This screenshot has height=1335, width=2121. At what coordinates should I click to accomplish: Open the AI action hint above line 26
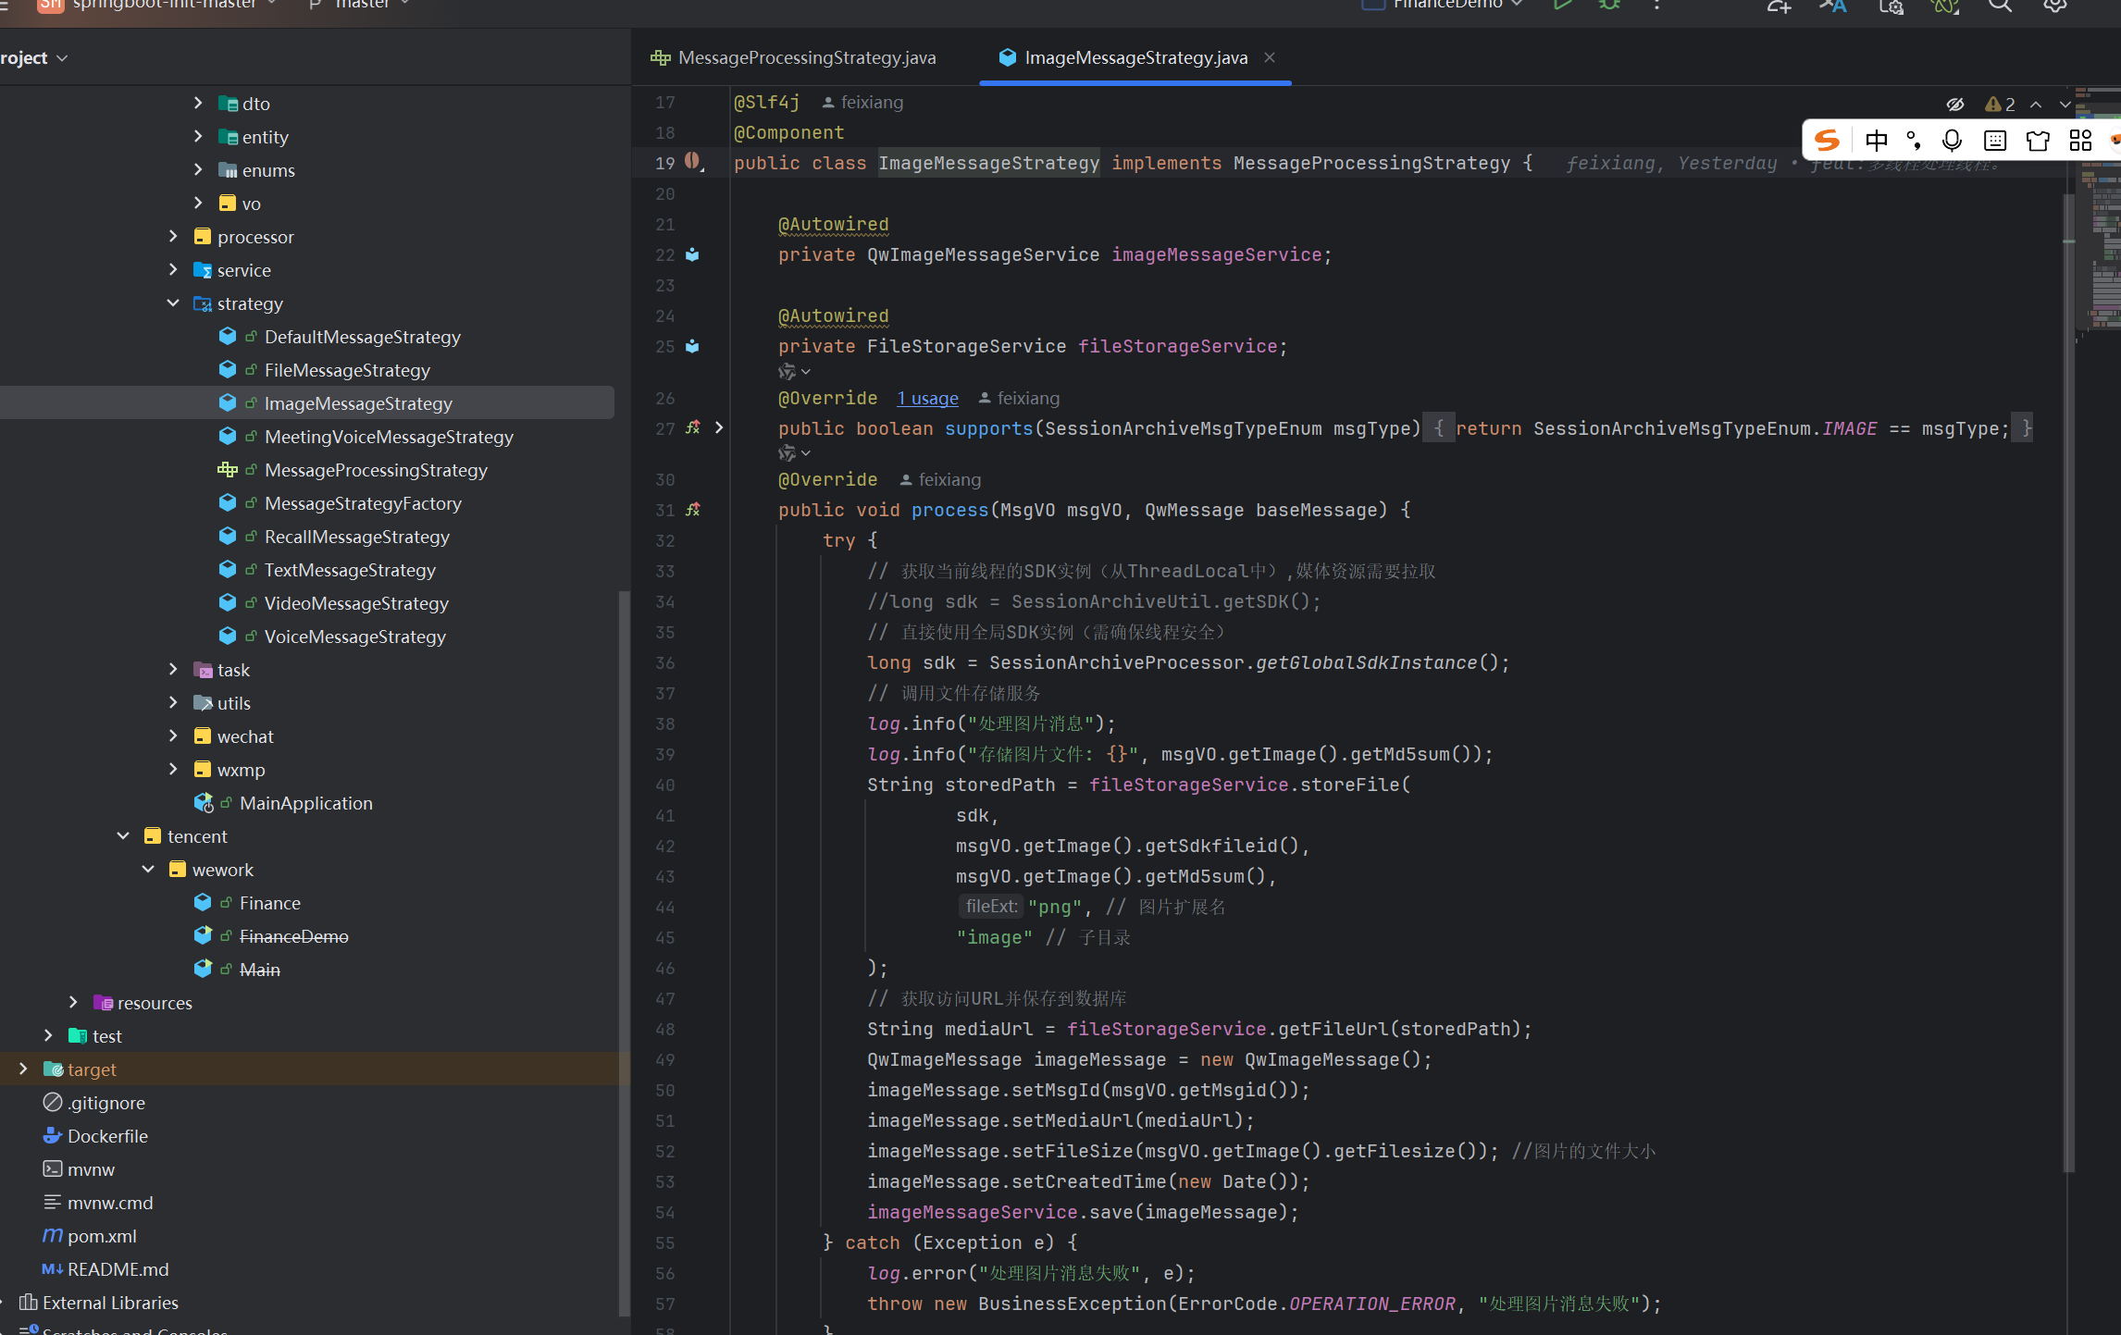click(x=794, y=372)
